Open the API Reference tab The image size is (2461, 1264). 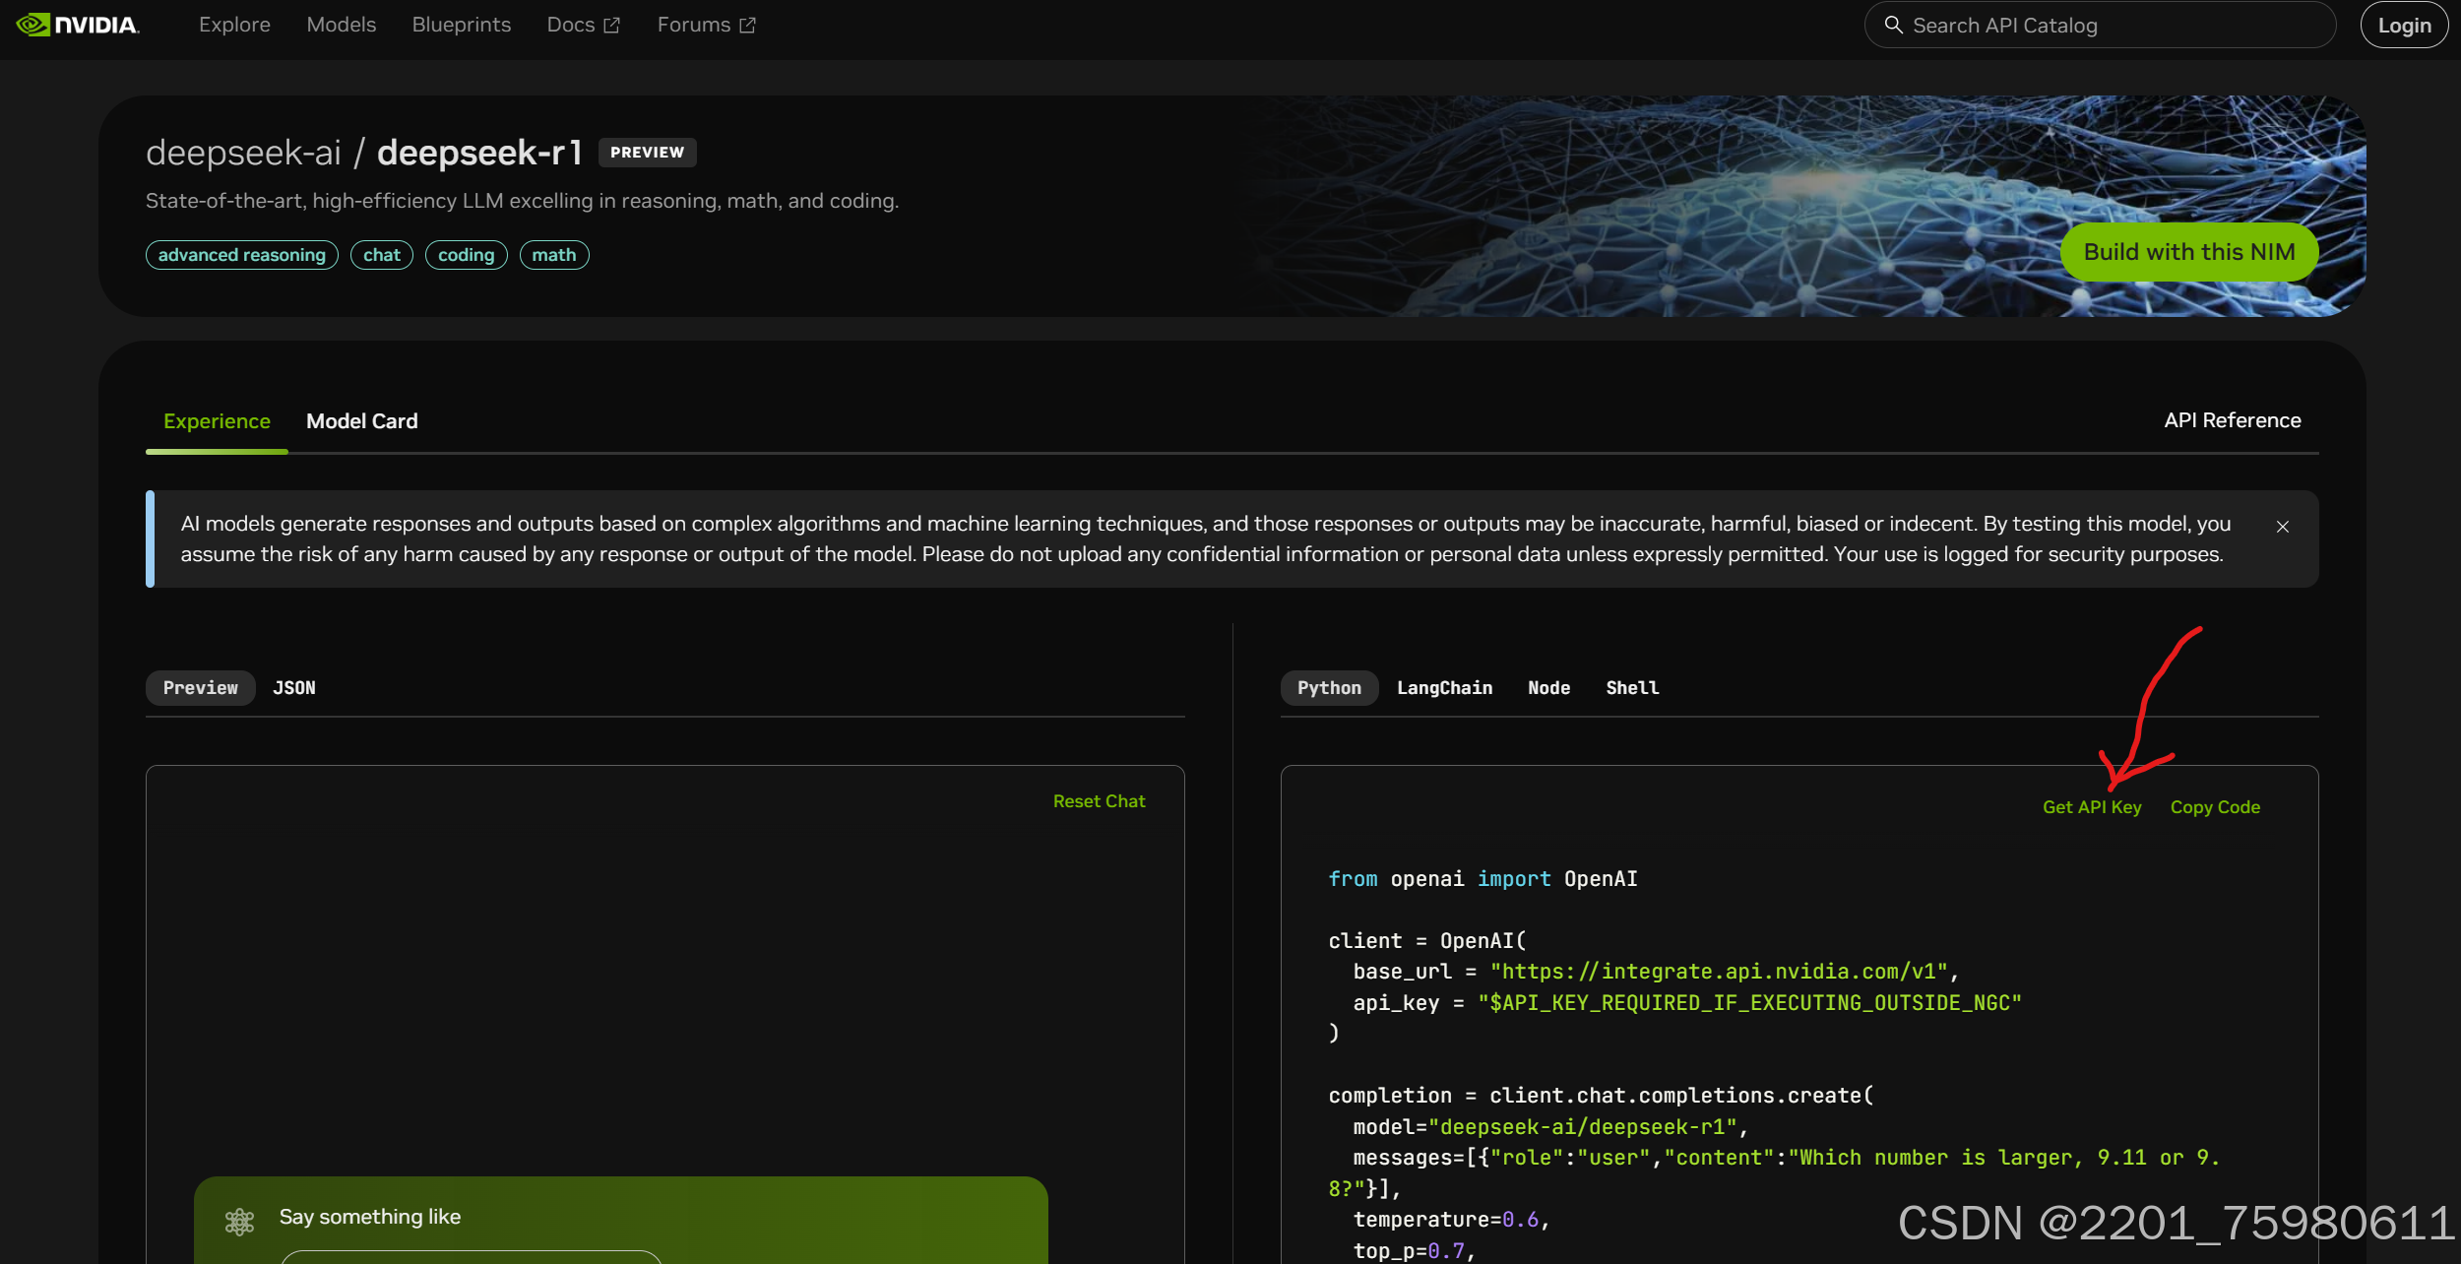click(2232, 420)
